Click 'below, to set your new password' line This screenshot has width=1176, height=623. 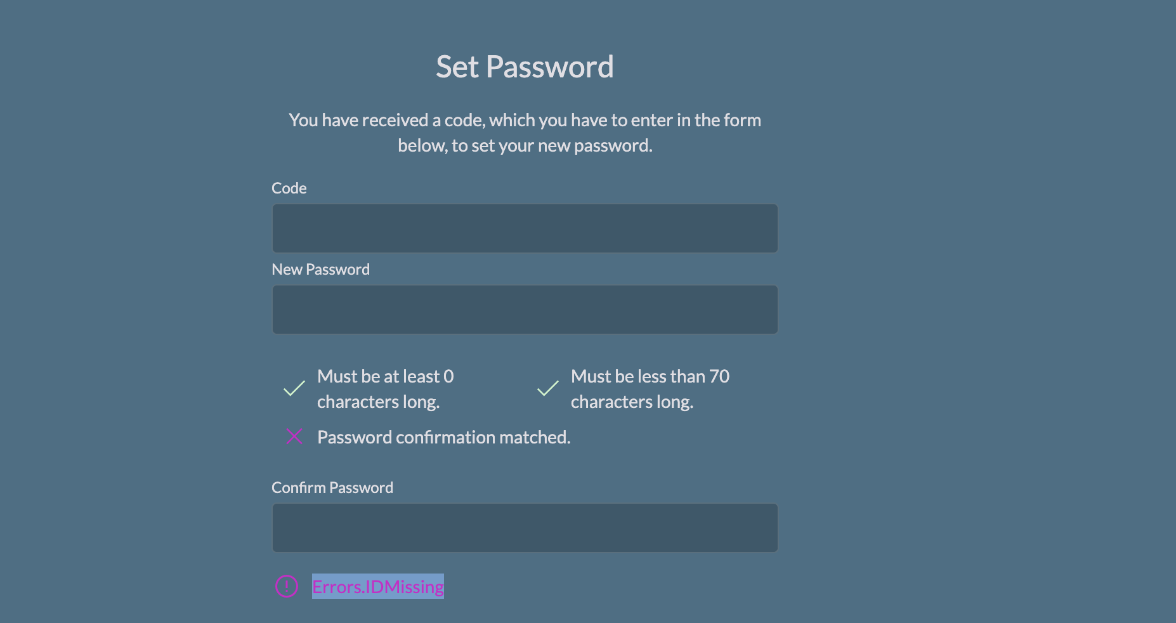pos(525,146)
